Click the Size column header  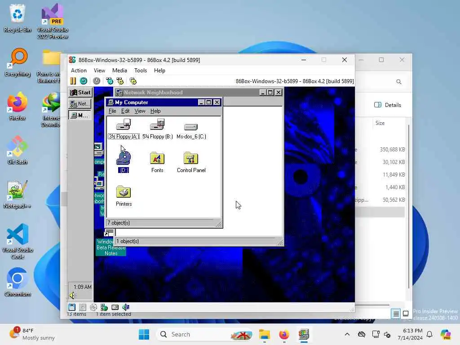click(380, 123)
